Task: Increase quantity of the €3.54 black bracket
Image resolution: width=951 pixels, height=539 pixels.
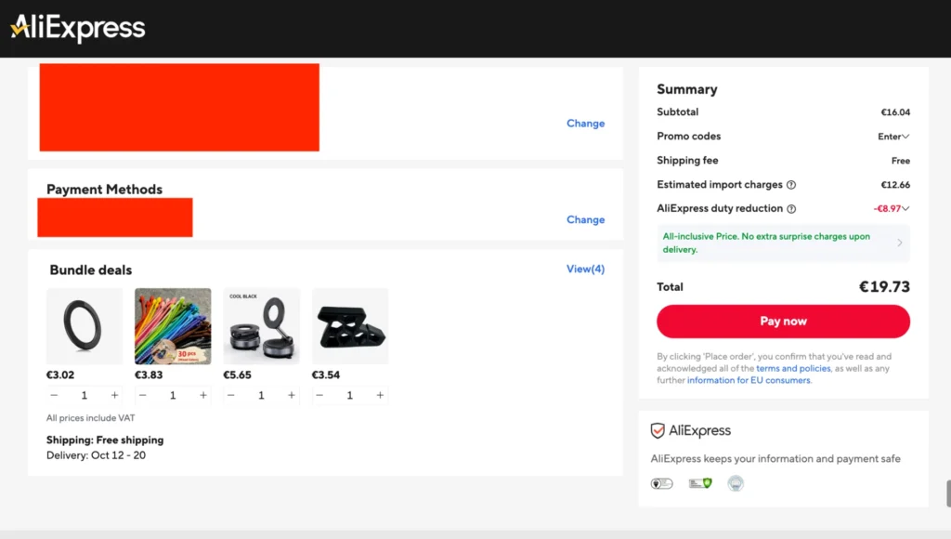Action: pyautogui.click(x=380, y=395)
